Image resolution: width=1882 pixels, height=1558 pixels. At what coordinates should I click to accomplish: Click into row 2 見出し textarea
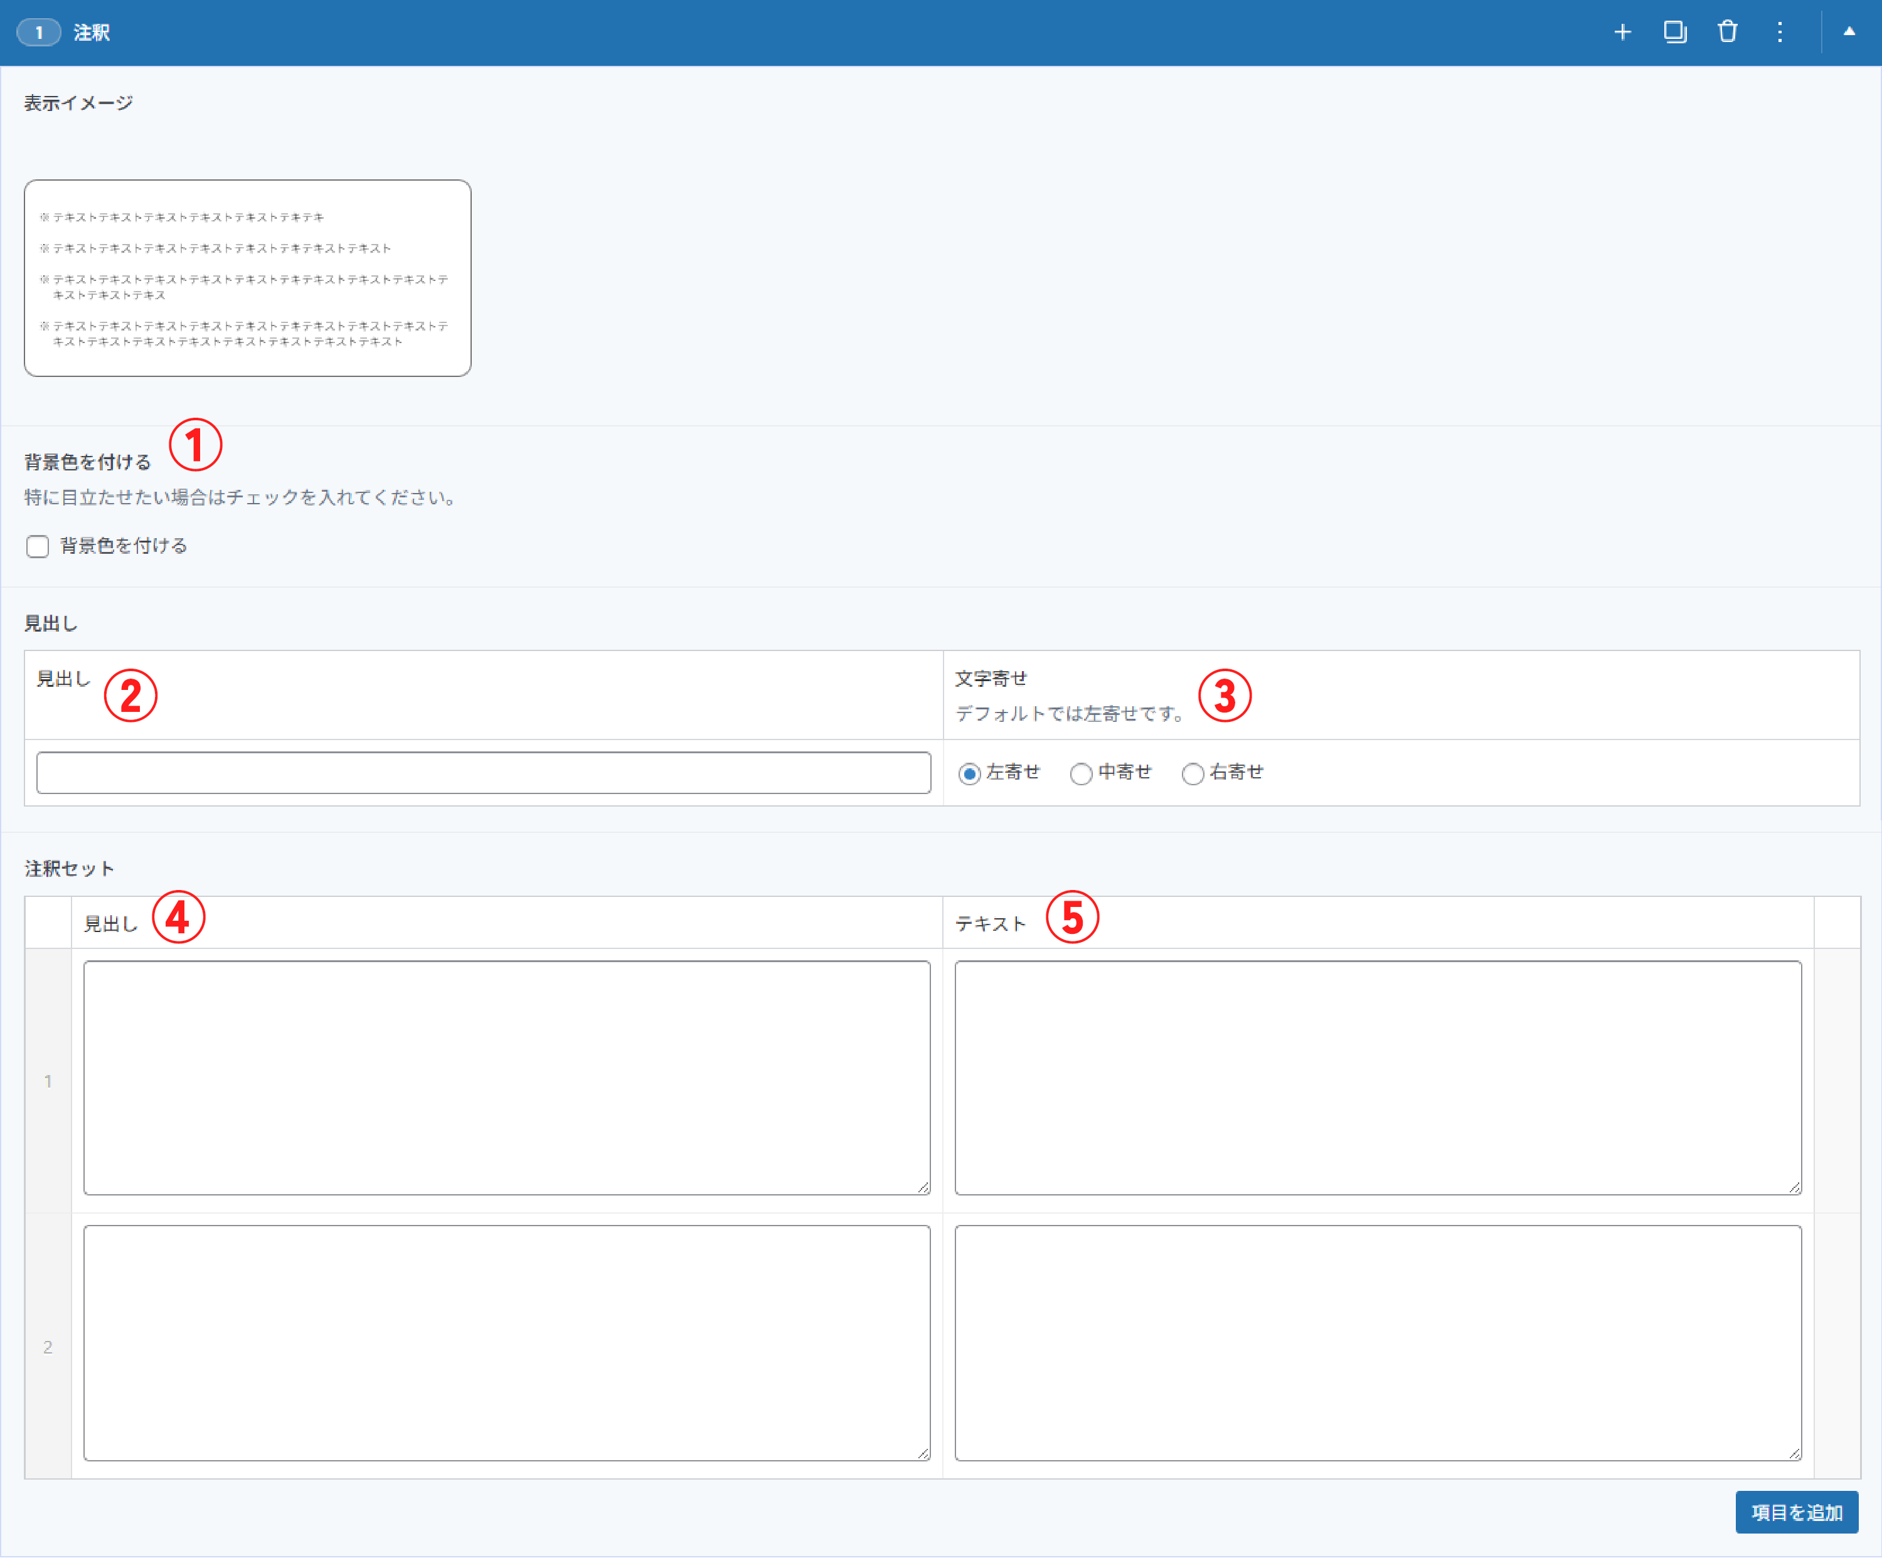pyautogui.click(x=506, y=1342)
